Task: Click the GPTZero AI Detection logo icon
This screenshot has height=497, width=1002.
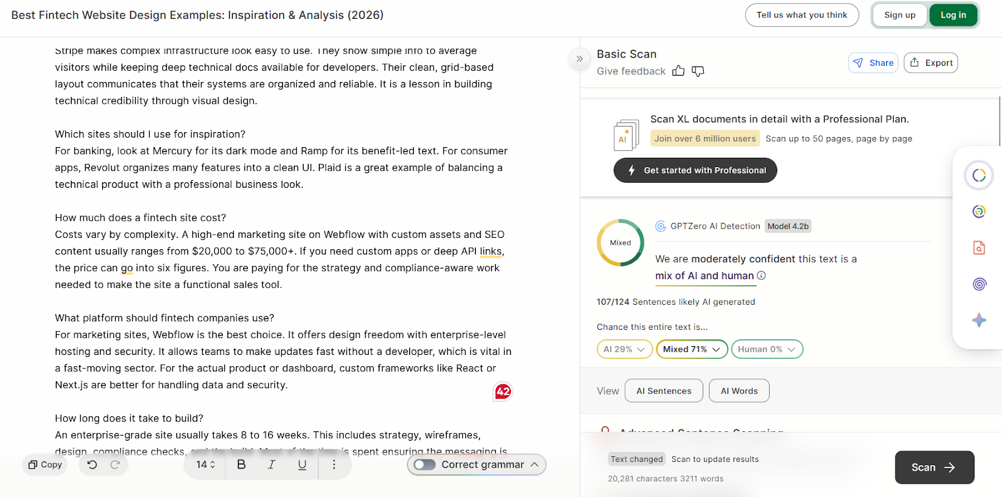Action: [x=661, y=226]
